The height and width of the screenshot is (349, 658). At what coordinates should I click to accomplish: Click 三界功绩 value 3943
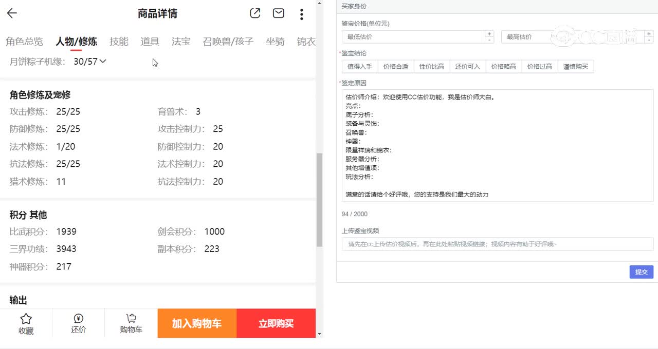coord(66,249)
